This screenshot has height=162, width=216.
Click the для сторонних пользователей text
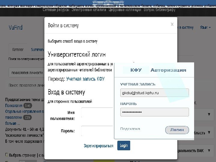click(x=70, y=102)
